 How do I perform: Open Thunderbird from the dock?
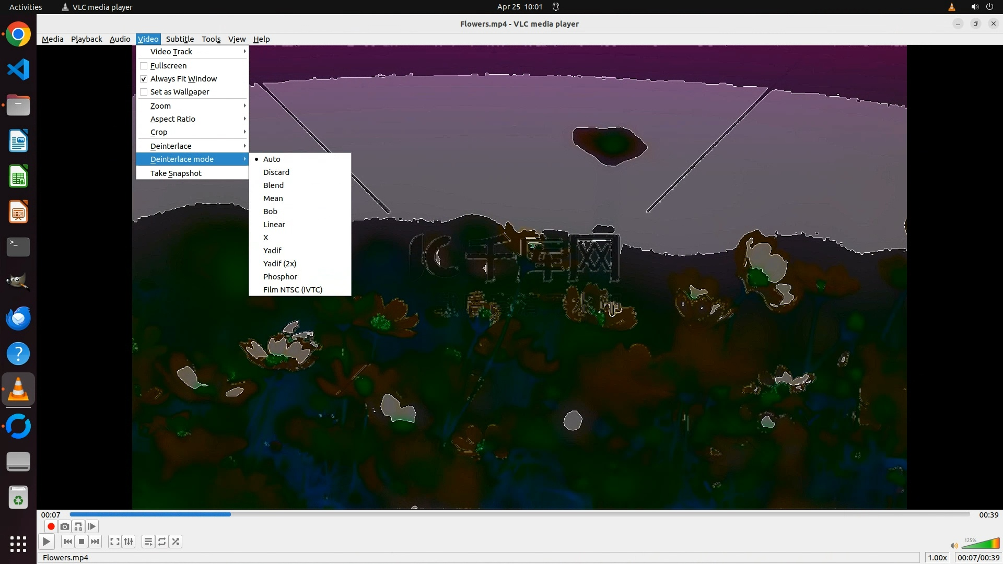click(18, 318)
